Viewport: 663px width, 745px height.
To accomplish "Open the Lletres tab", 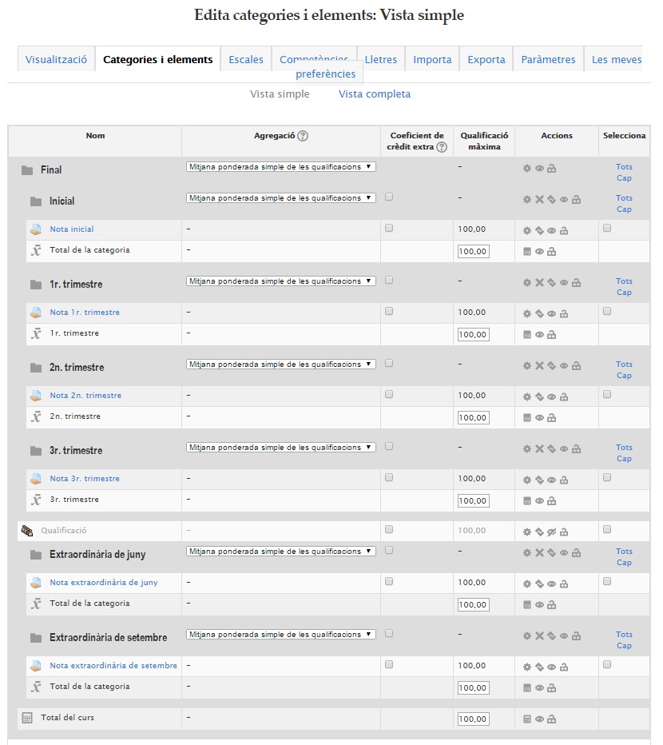I will coord(381,59).
